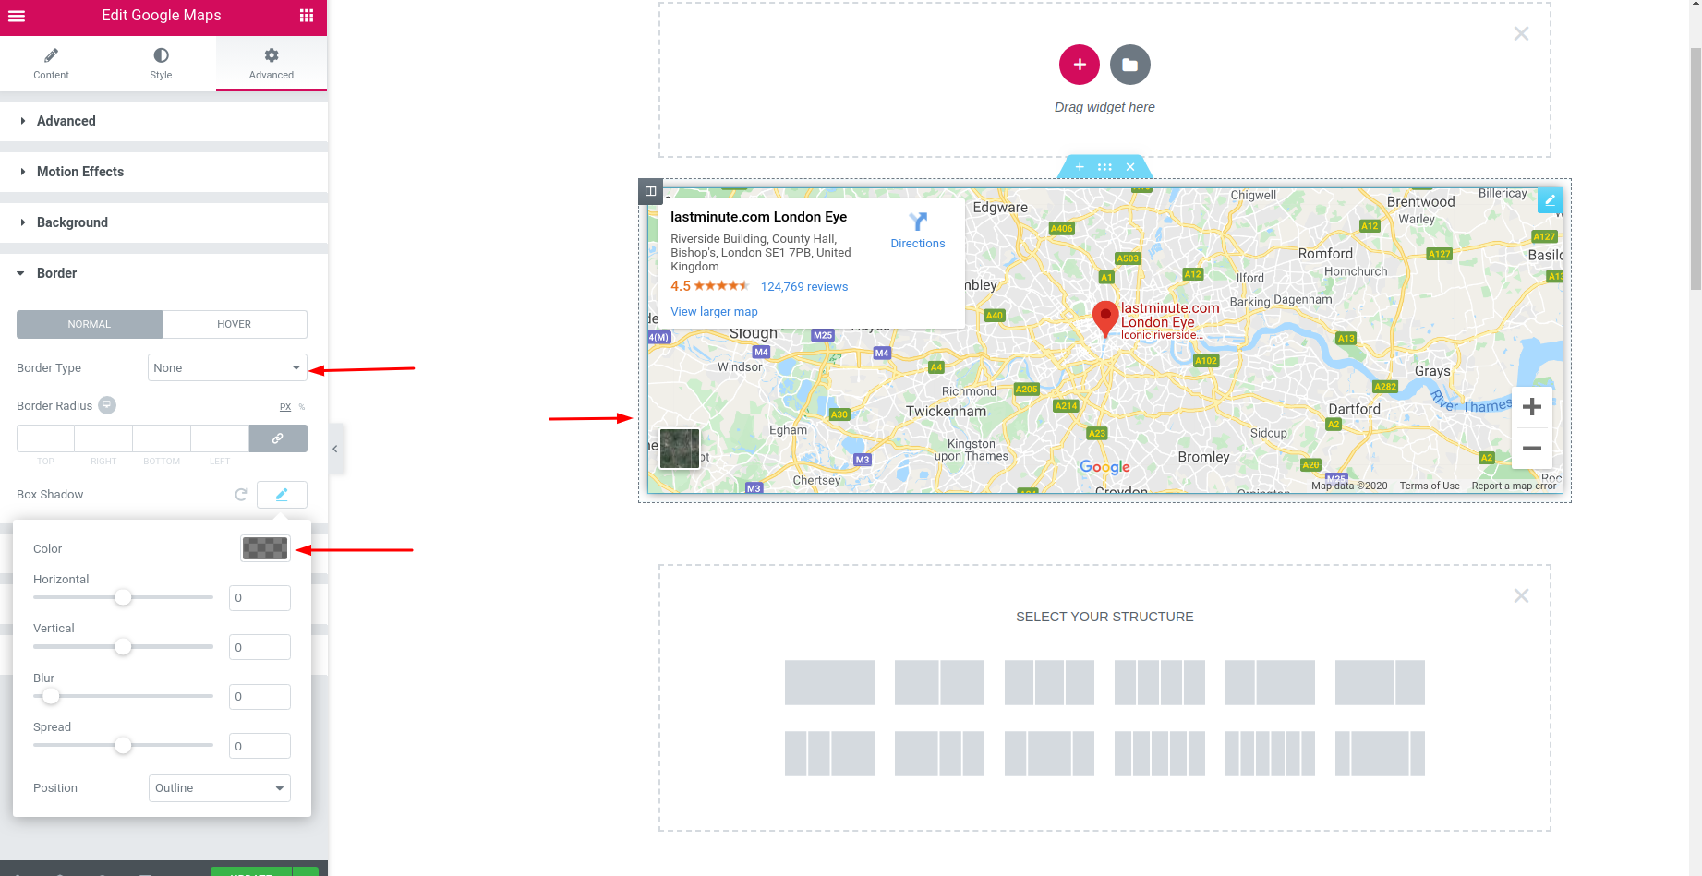1702x876 pixels.
Task: Open the 124,769 reviews link
Action: [804, 287]
